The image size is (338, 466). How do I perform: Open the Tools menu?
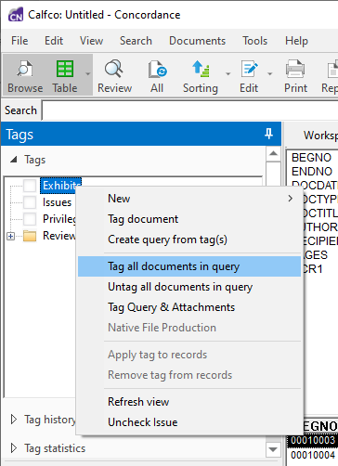tap(254, 41)
